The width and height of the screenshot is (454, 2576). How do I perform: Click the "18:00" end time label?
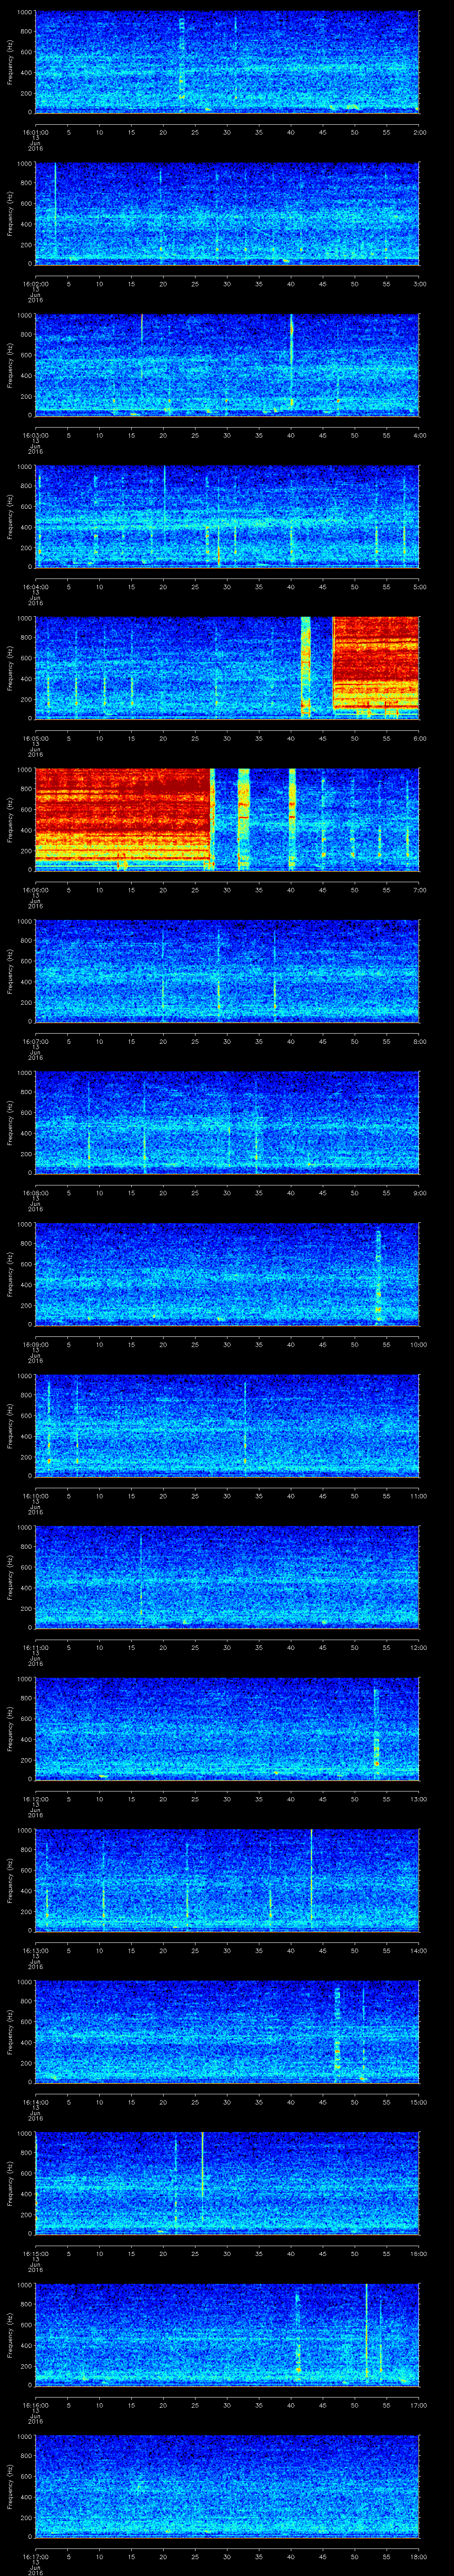coord(419,2556)
